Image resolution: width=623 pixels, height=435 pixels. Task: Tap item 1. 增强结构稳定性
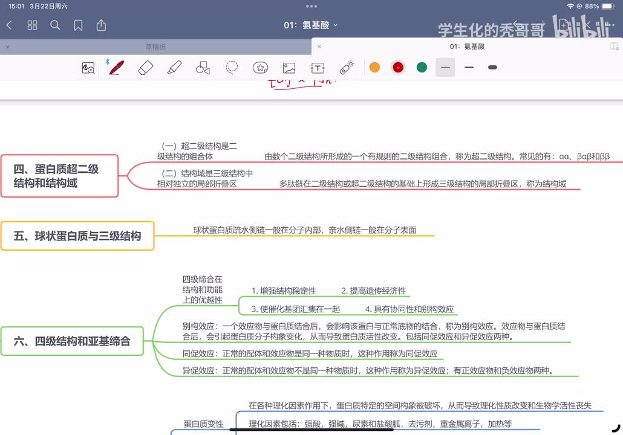pos(283,291)
